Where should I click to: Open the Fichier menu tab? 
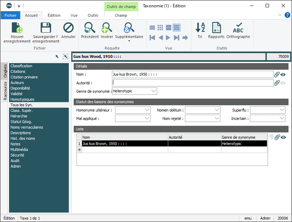click(x=10, y=15)
